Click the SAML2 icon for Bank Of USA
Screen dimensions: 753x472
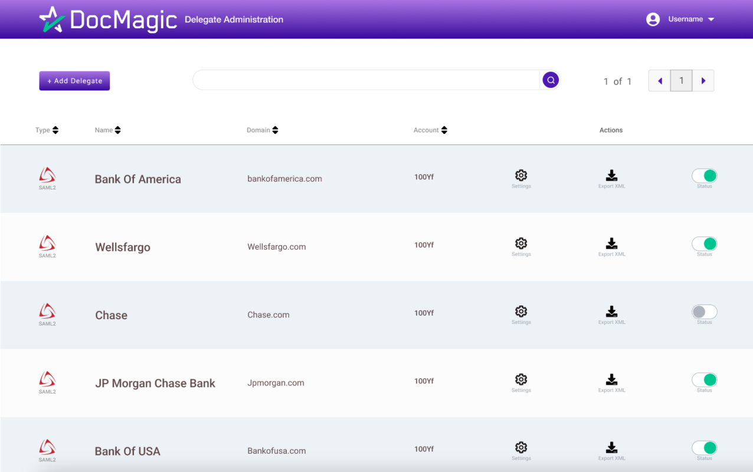pyautogui.click(x=47, y=450)
